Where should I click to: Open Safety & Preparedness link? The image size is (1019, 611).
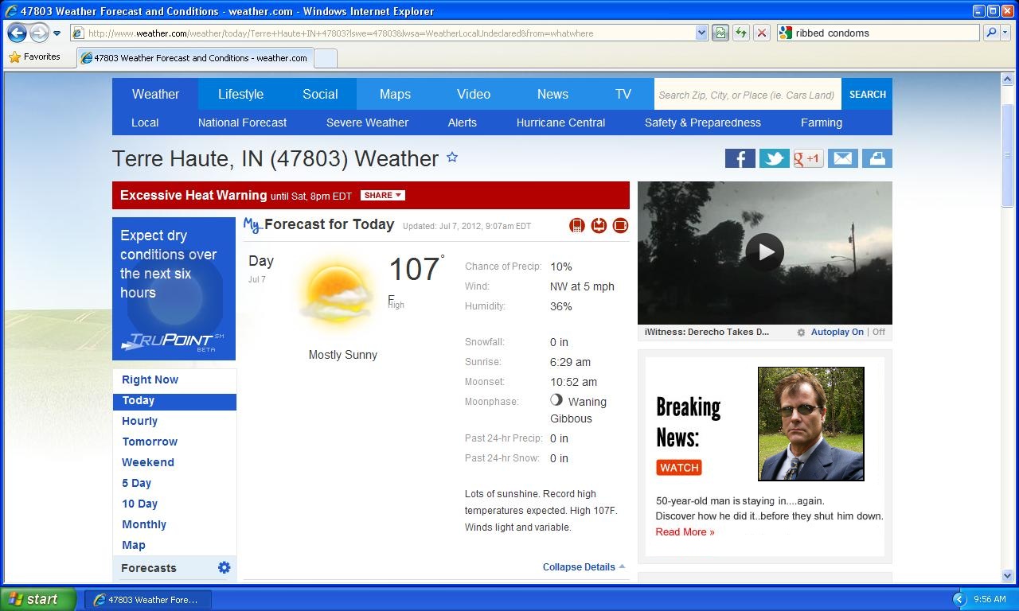703,123
